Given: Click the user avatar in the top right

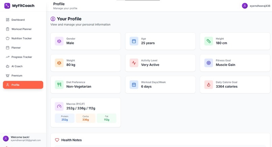Looking at the screenshot, I should tap(245, 6).
